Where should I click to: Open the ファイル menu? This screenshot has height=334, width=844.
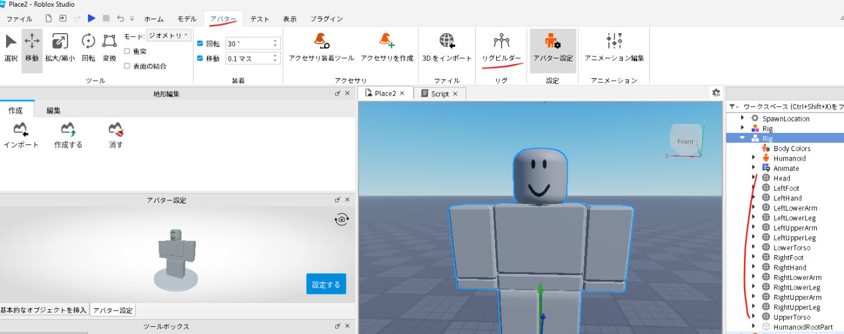point(19,19)
